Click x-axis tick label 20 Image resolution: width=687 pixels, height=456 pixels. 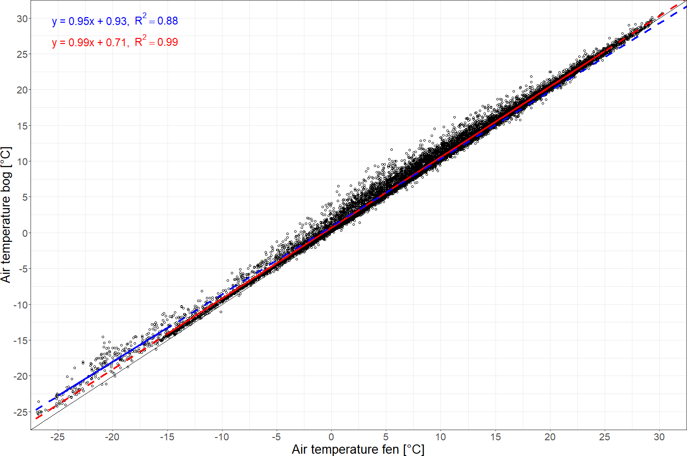click(x=550, y=437)
